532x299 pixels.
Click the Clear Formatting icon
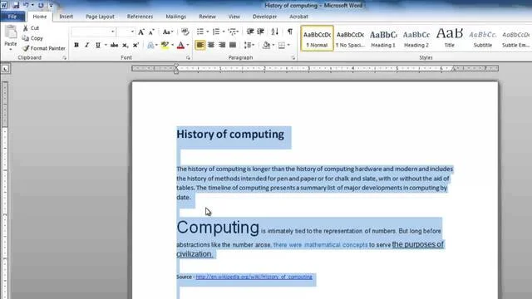point(185,32)
